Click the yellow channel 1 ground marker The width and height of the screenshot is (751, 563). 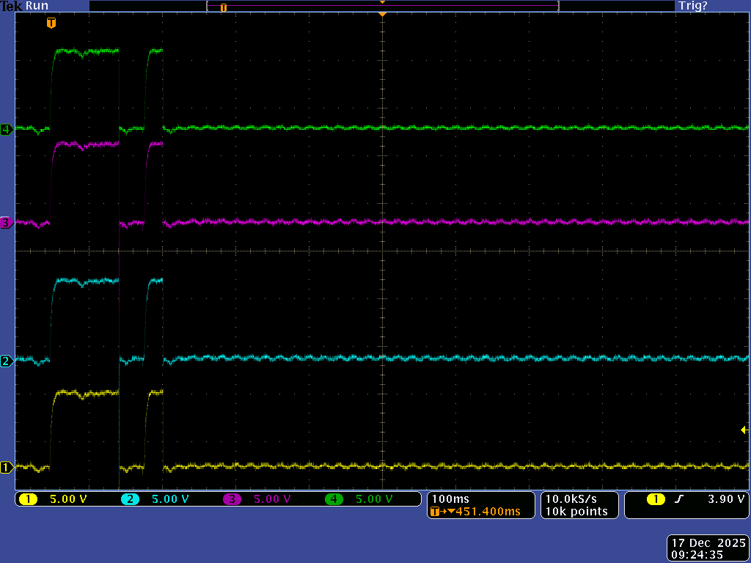(7, 467)
